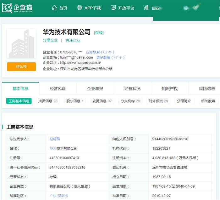Click the 工商基本信息 section heading
This screenshot has height=200, width=220.
20,127
